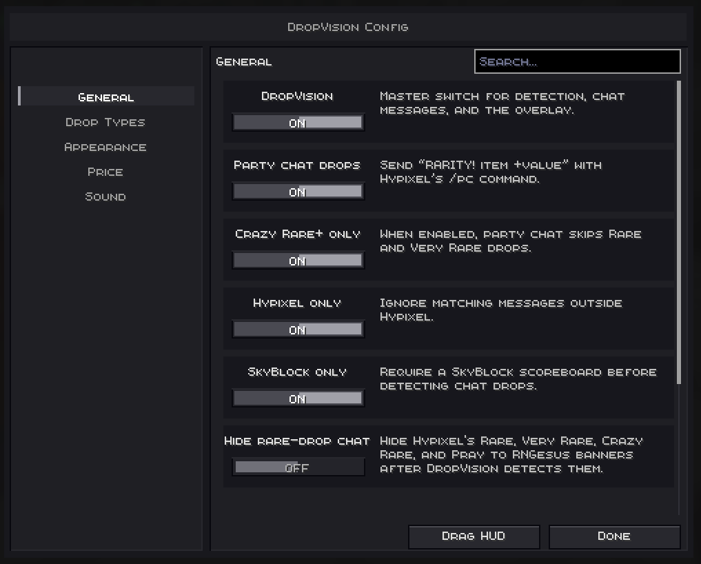
Task: Click the General heading above the settings
Action: click(243, 62)
